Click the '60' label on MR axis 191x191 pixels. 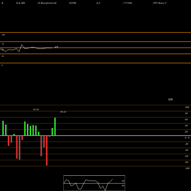186,120
